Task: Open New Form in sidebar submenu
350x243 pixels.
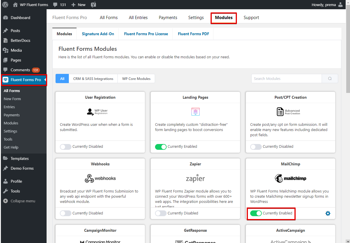Action: (x=12, y=99)
